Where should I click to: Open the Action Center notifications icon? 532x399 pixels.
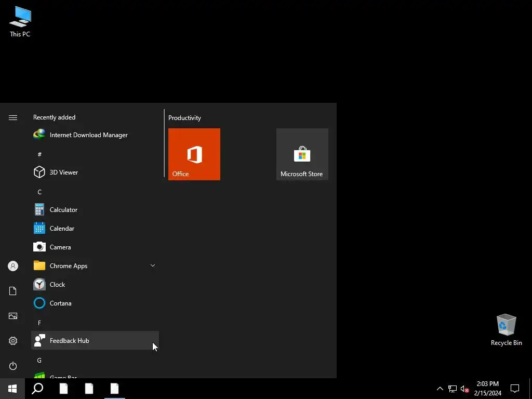coord(515,389)
